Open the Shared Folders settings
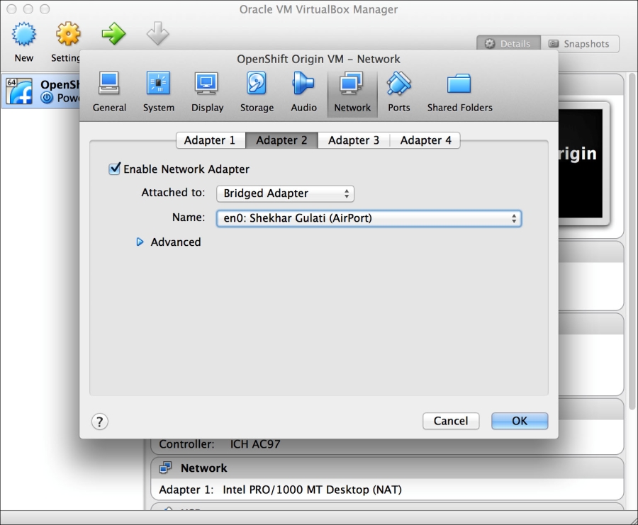Image resolution: width=638 pixels, height=525 pixels. [x=459, y=92]
